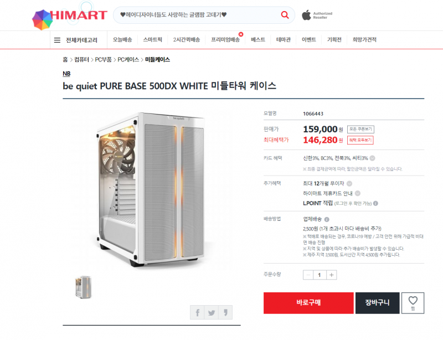Screen dimensions: 443x340
Task: Click info icon beside L.POINT 적립
Action: pos(375,203)
